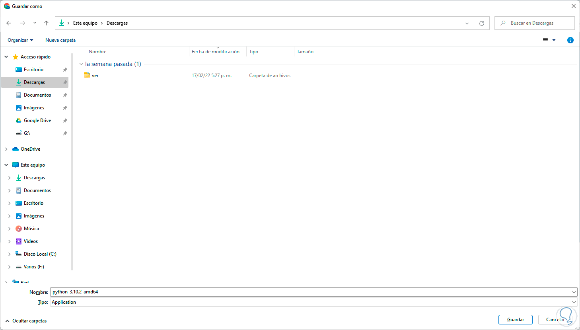Go up one folder level

[x=46, y=23]
